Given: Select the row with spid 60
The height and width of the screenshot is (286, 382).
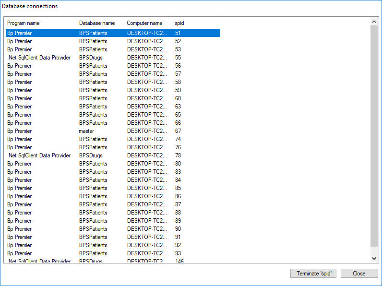Looking at the screenshot, I should click(113, 98).
